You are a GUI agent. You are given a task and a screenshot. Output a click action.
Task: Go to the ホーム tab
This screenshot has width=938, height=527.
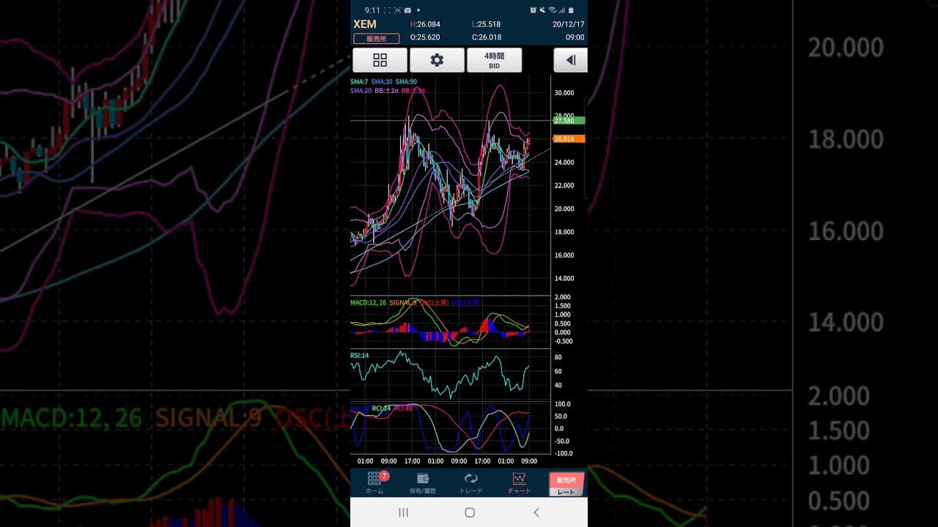pyautogui.click(x=374, y=483)
